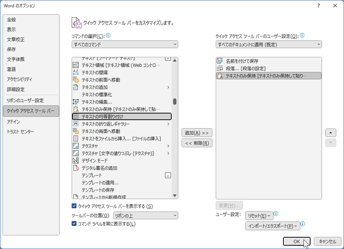Click the テクスチャ 文字の塗りつぶし icon

76,153
